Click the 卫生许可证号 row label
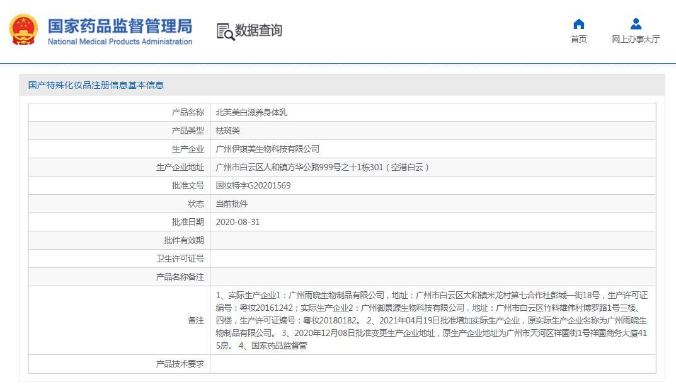 click(x=180, y=258)
